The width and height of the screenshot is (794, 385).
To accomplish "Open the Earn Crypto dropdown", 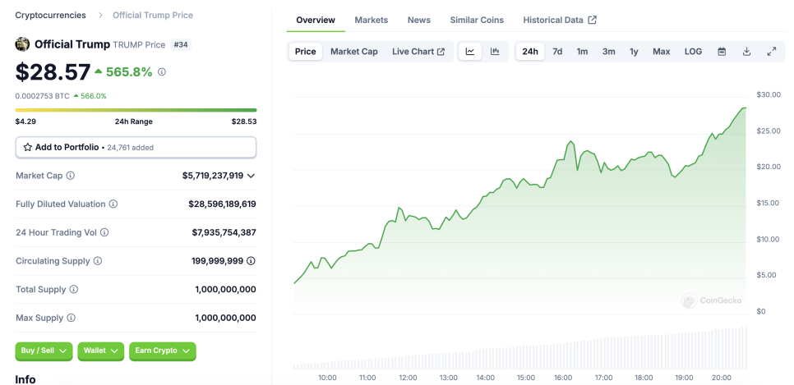I will click(163, 351).
